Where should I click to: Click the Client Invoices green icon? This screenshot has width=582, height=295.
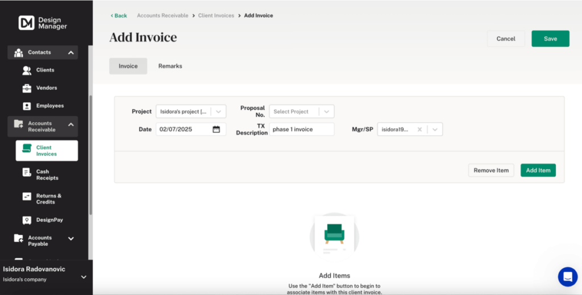(27, 148)
